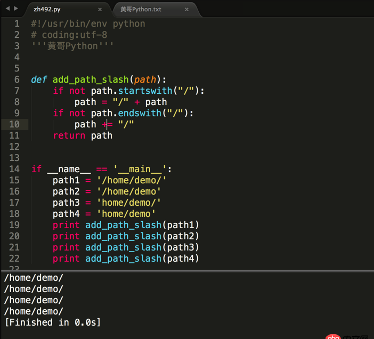This screenshot has width=374, height=339.
Task: Click the 'return path' statement
Action: click(x=83, y=135)
